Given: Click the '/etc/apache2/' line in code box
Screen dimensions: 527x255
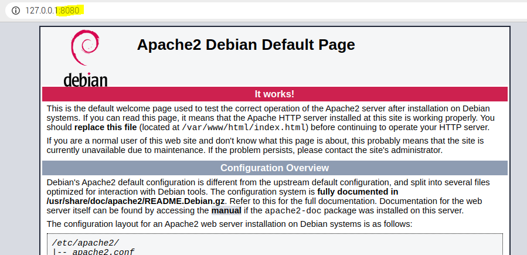Looking at the screenshot, I should 86,243.
